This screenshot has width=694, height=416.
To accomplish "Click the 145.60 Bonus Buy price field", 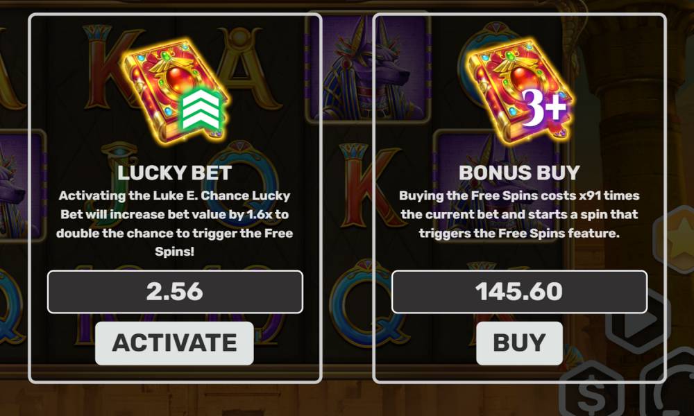I will (x=519, y=292).
